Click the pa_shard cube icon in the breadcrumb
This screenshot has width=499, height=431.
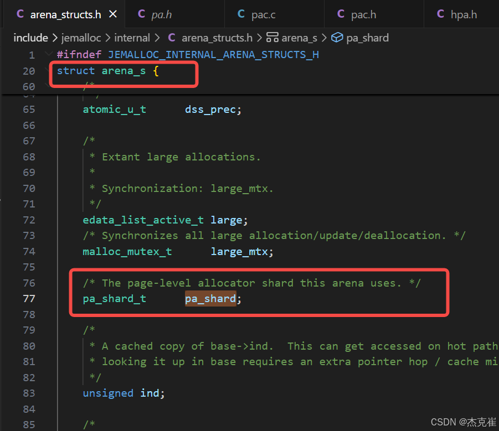coord(337,38)
